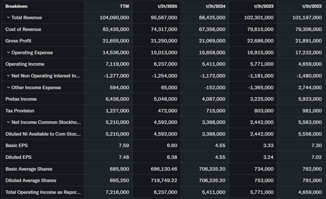Screen dimensions: 326x199
Task: Expand Net Income Common Stockholders chevron
Action: tap(8, 122)
